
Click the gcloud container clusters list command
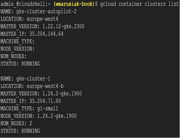(x=140, y=4)
